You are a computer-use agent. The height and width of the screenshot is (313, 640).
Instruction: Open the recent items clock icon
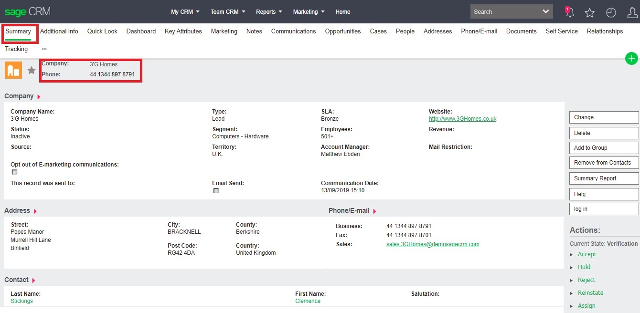point(611,13)
